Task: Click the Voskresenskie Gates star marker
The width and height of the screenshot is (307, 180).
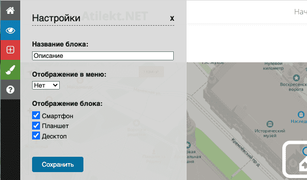Action: point(296,78)
